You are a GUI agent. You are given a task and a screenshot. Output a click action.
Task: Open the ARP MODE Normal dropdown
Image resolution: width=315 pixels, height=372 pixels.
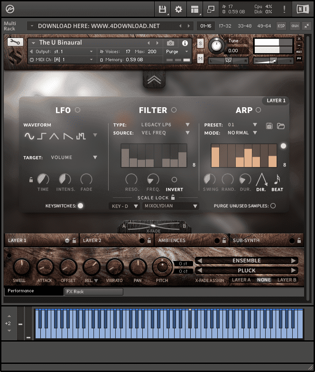pyautogui.click(x=242, y=133)
